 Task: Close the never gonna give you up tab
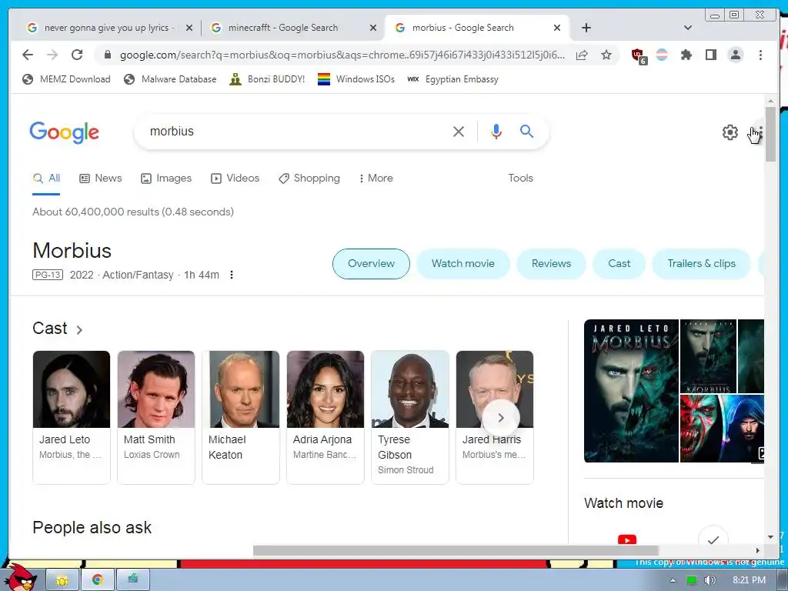pos(189,28)
